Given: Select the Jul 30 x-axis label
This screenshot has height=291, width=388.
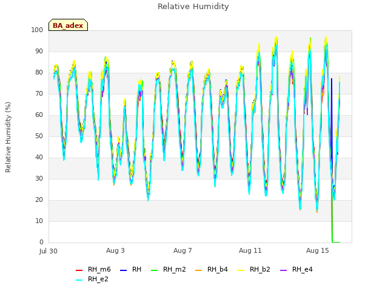Looking at the screenshot, I should pos(48,251).
